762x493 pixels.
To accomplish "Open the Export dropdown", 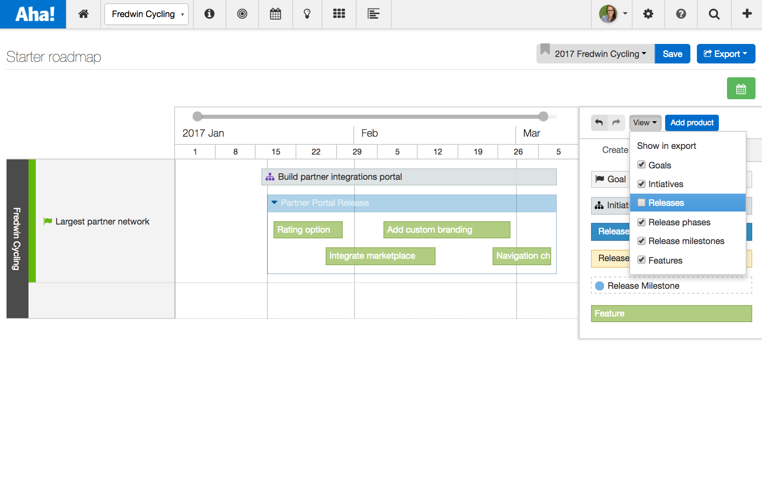I will 726,54.
